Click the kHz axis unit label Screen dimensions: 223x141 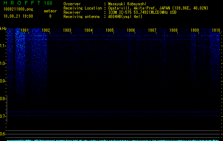tap(3, 29)
